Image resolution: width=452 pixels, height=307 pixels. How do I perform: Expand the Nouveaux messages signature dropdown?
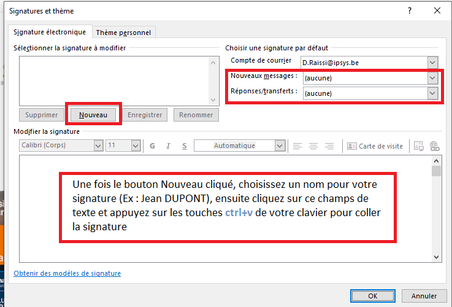coord(433,78)
